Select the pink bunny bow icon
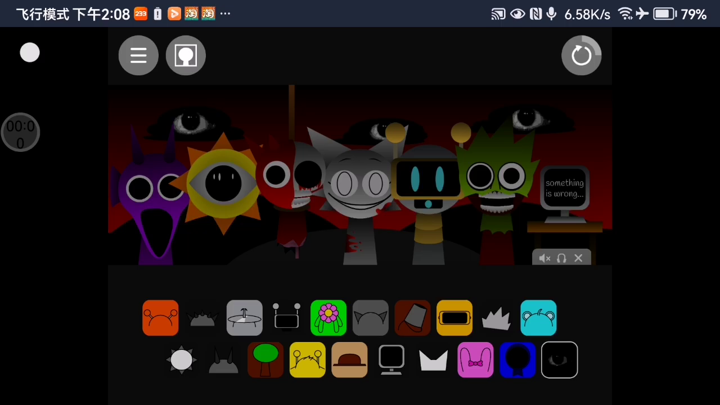Image resolution: width=720 pixels, height=405 pixels. [475, 360]
